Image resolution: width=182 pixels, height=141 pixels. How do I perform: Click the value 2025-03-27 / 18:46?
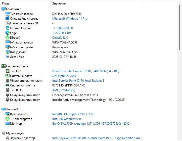tap(64, 57)
